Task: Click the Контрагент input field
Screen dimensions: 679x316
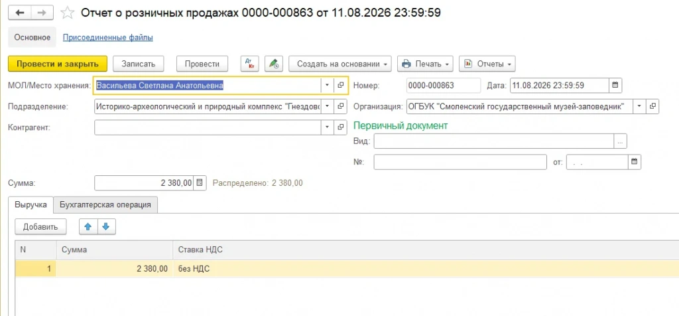Action: (208, 127)
